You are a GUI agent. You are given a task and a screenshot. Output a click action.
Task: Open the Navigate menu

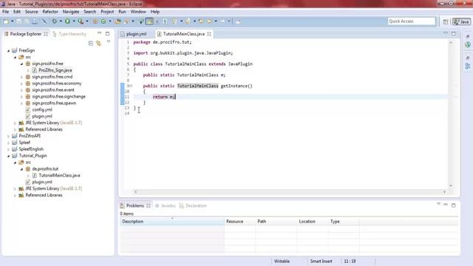(71, 12)
